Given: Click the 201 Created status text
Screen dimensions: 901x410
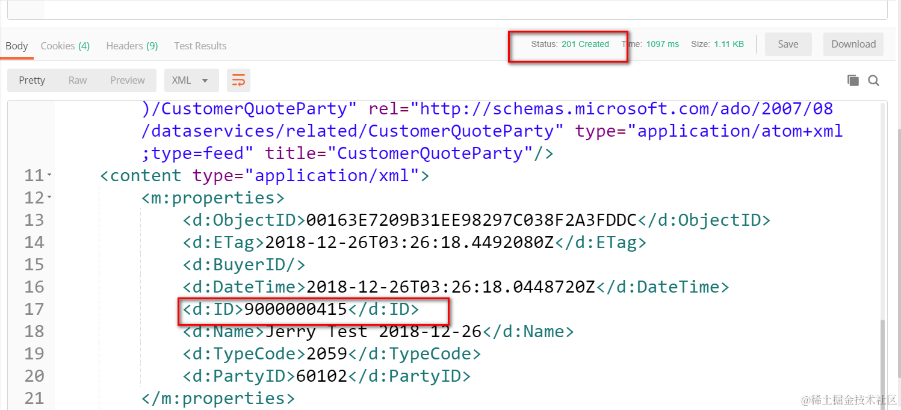Looking at the screenshot, I should pos(585,44).
